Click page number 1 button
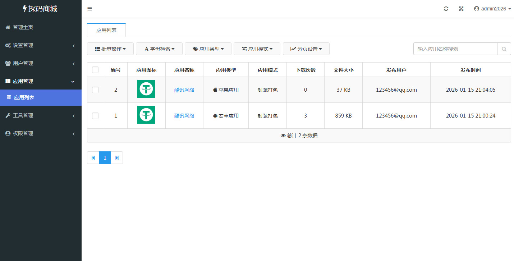Screen dimensions: 514x261 (x=105, y=158)
